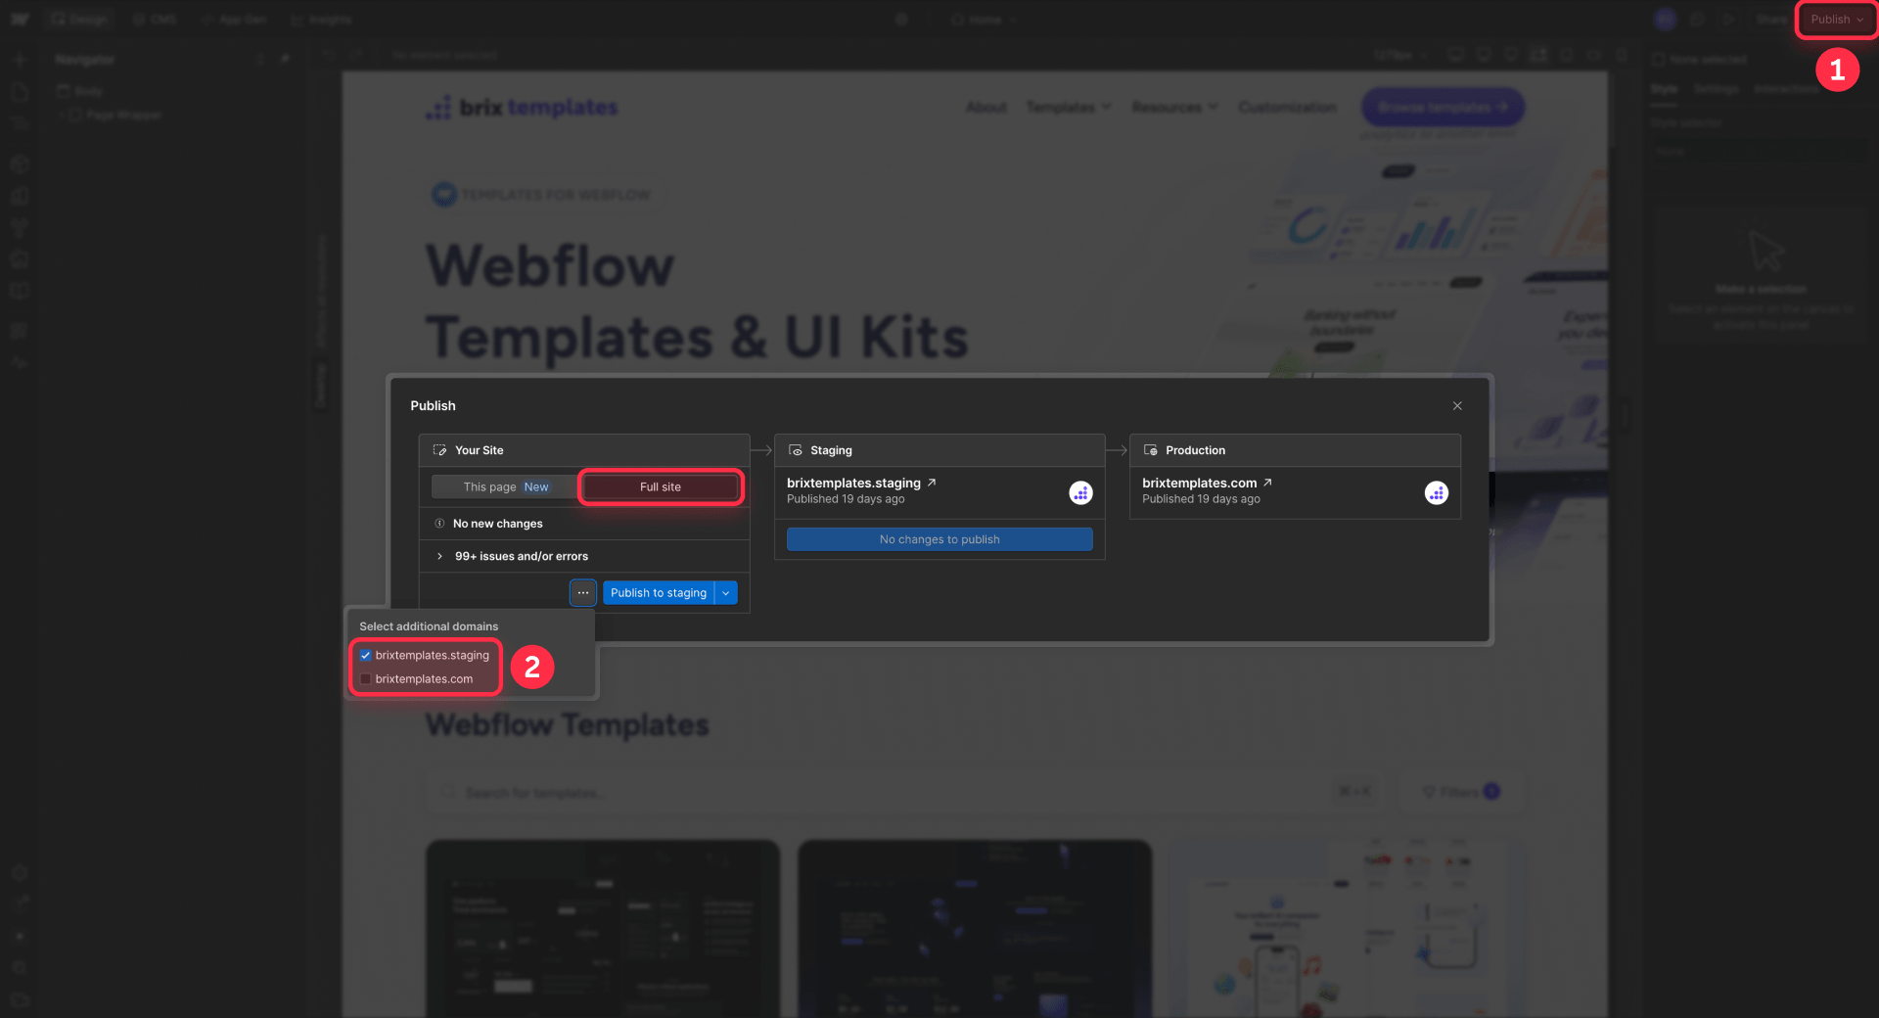Click the Redo arrow above canvas
This screenshot has width=1879, height=1018.
[357, 56]
